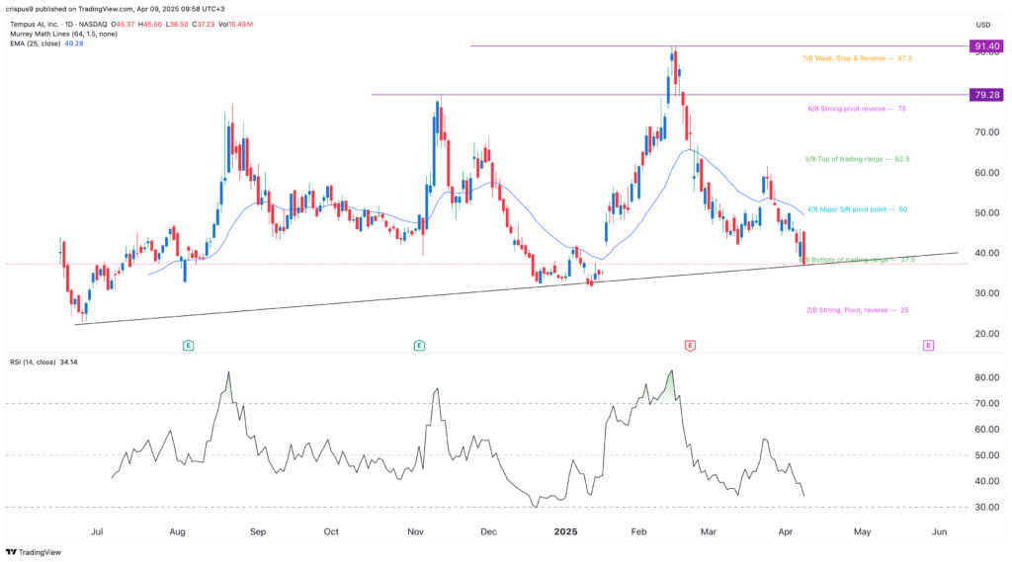This screenshot has width=1012, height=562.
Task: Click the '2/8 Strong, Pivot, reverse' label
Action: [857, 310]
